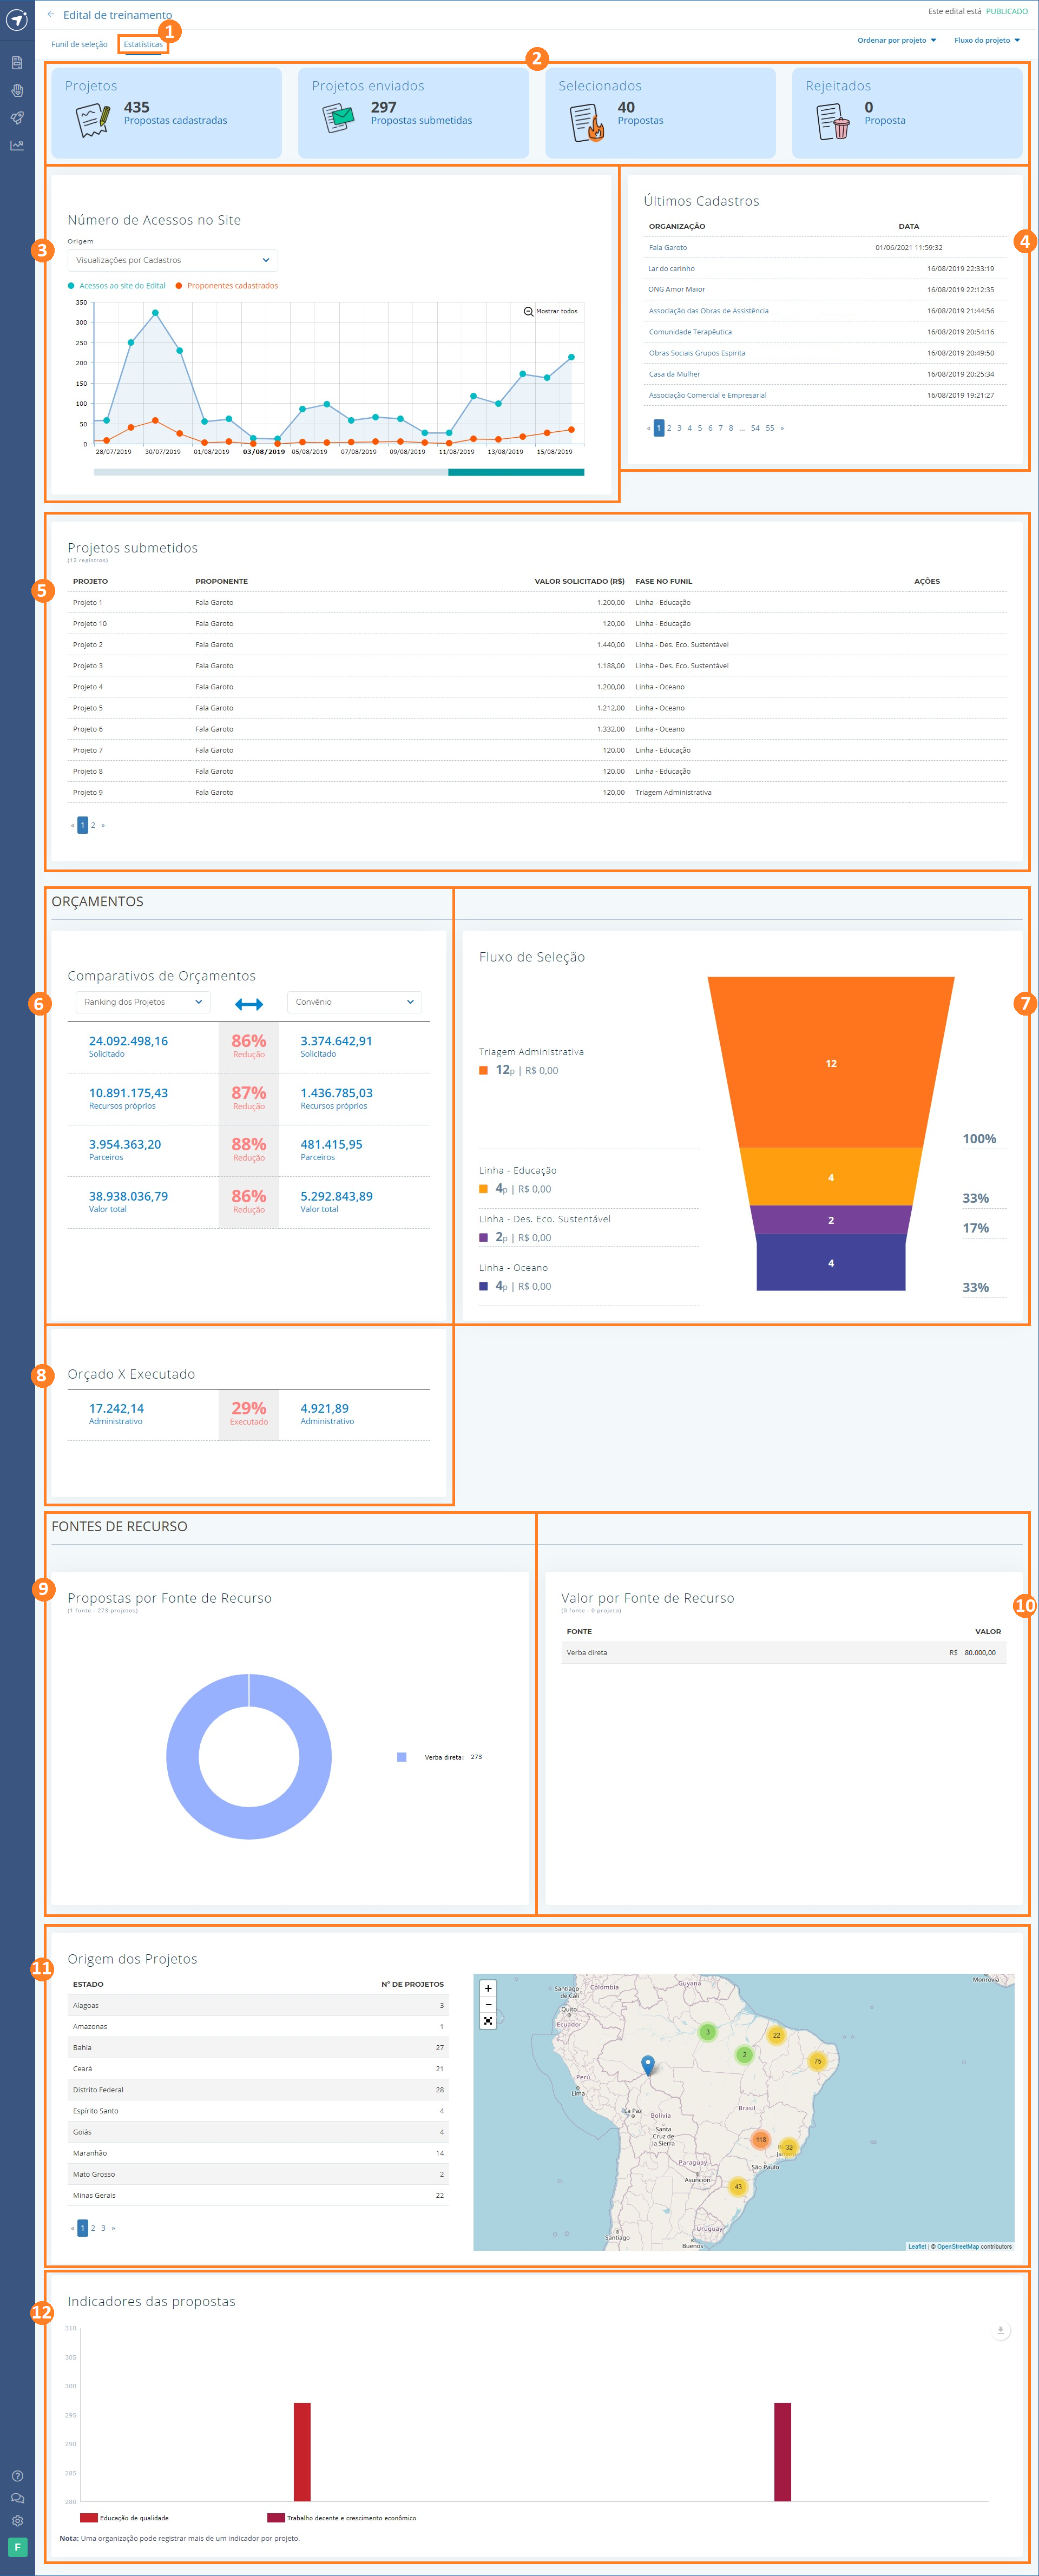Expand Ranking dos Projetos dropdown
1039x2576 pixels.
[142, 1002]
